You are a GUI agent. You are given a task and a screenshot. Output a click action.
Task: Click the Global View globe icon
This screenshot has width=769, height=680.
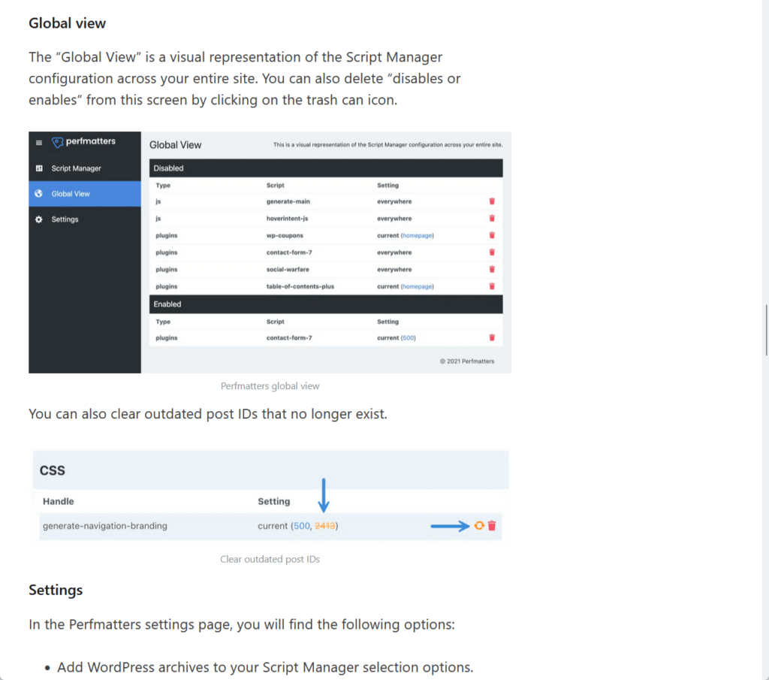(39, 194)
